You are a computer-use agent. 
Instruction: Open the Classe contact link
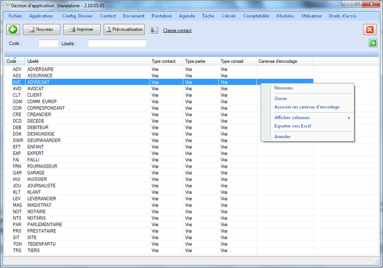point(178,30)
